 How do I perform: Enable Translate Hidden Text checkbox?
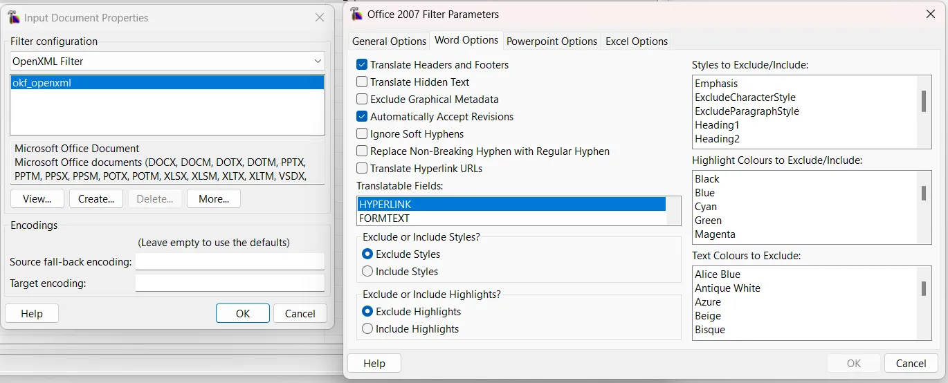[362, 82]
